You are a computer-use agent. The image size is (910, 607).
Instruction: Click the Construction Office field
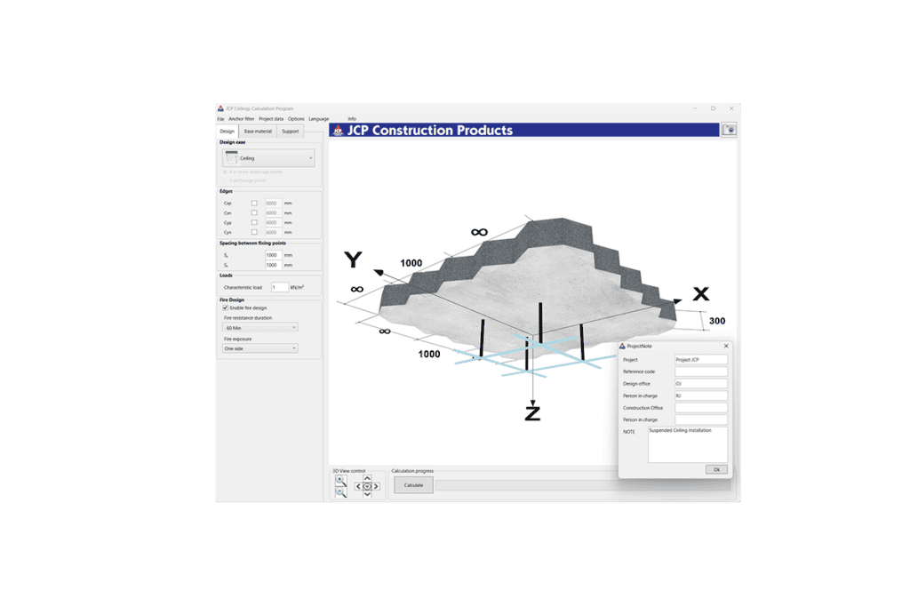click(x=700, y=408)
